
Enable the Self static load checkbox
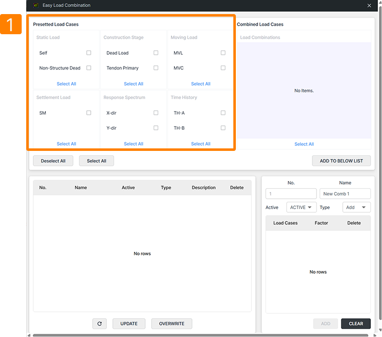click(x=89, y=53)
